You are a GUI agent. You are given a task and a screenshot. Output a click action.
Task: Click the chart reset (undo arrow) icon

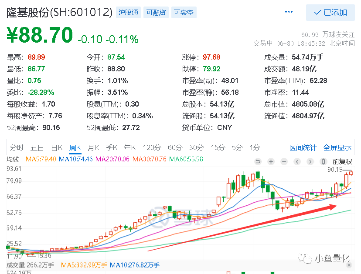click(258, 162)
